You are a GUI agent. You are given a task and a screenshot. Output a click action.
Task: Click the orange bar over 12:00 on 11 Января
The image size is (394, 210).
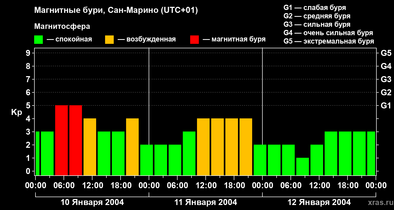203,147
